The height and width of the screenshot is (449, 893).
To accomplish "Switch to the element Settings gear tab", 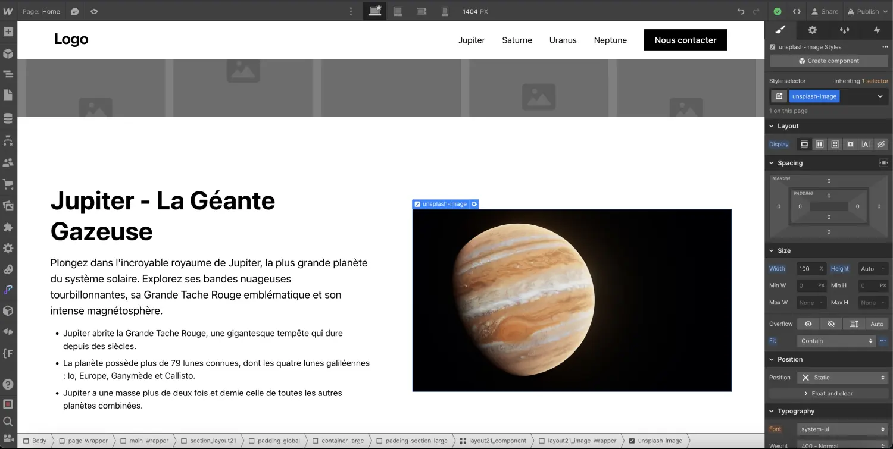I will point(812,30).
